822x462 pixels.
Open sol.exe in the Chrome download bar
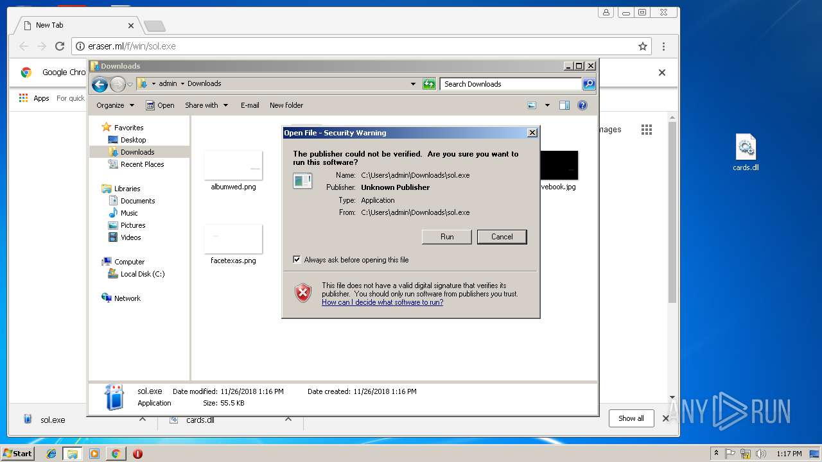click(x=53, y=420)
